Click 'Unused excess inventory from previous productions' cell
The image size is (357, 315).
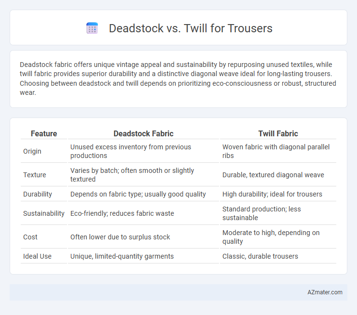point(143,151)
